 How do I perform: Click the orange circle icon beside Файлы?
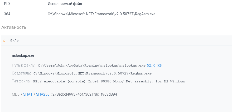pos(4,40)
